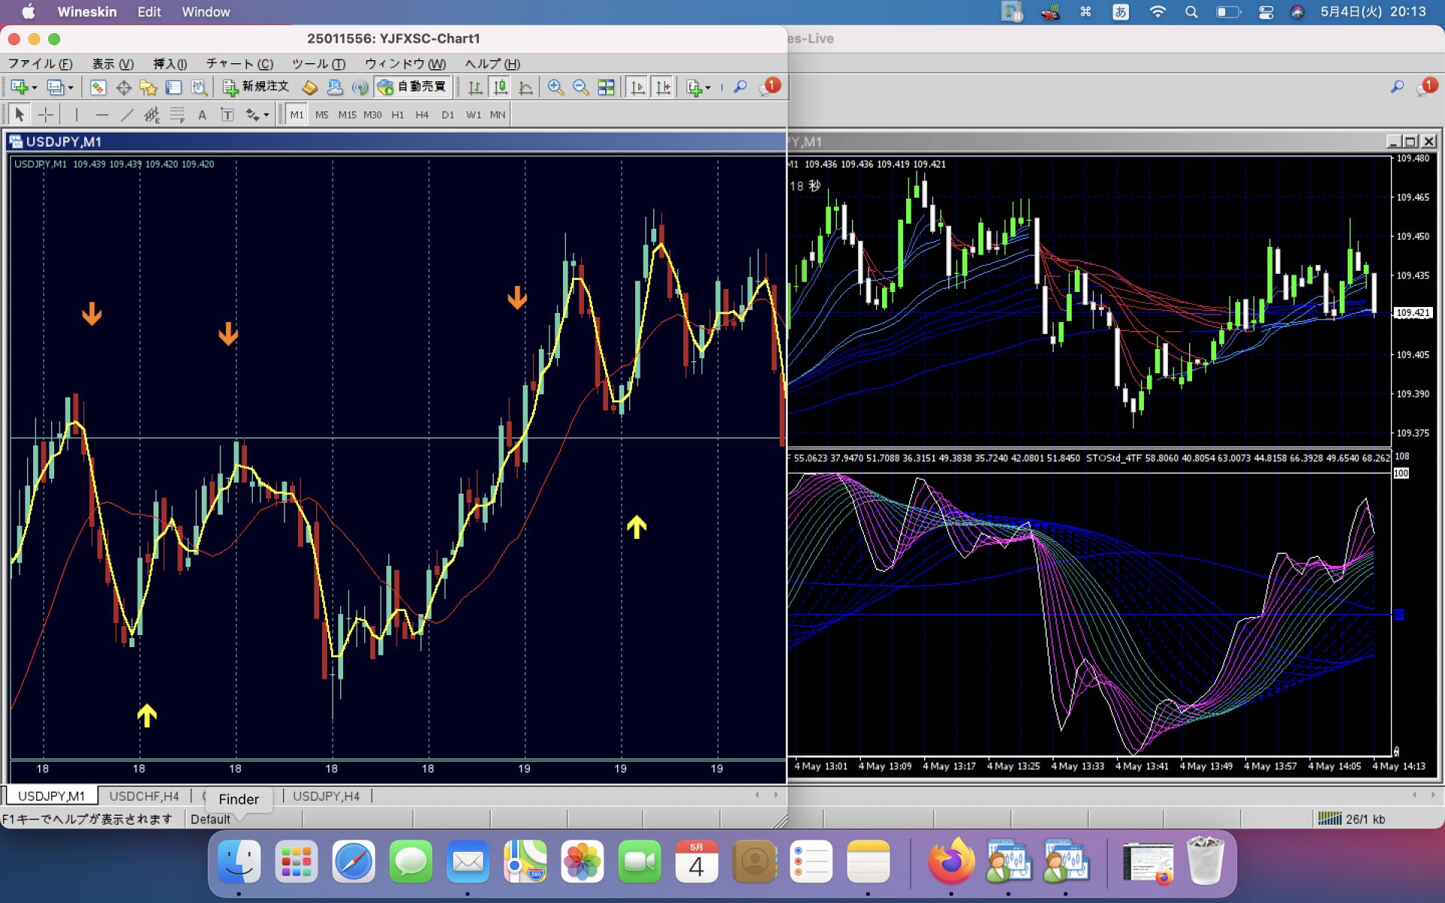1445x903 pixels.
Task: Open the arrows objects dropdown
Action: click(x=266, y=115)
